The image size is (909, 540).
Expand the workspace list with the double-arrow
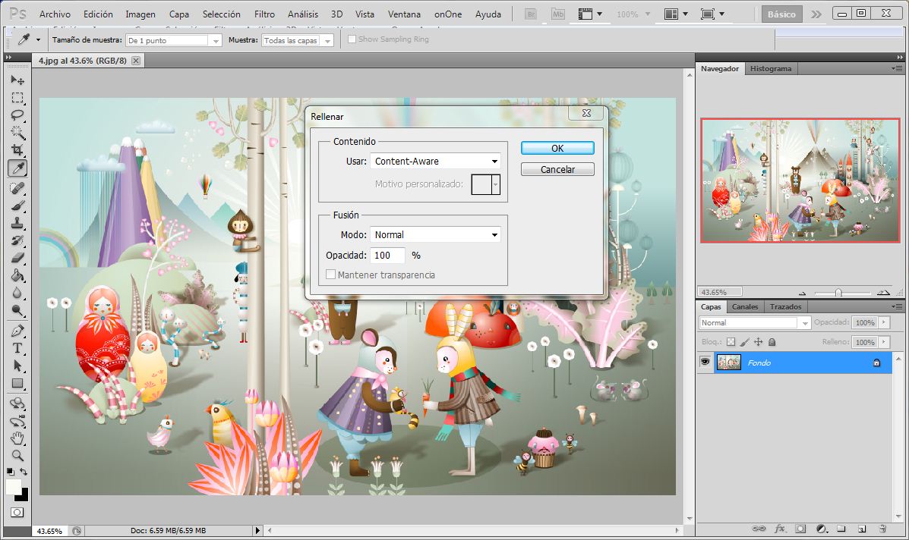pos(816,14)
